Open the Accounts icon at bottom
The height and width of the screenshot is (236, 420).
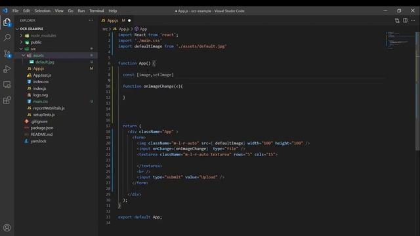pyautogui.click(x=7, y=227)
